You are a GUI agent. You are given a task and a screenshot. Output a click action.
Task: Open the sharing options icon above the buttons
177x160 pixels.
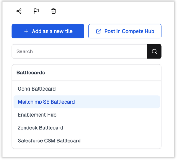(19, 11)
